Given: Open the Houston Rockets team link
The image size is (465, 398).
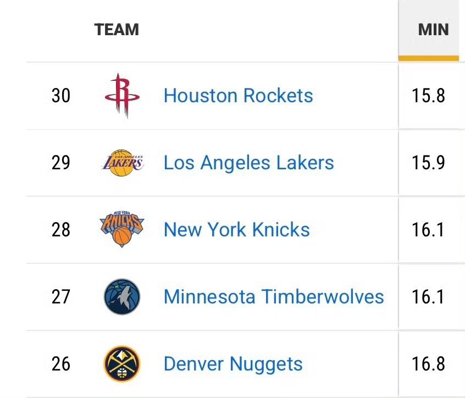Looking at the screenshot, I should [x=238, y=96].
